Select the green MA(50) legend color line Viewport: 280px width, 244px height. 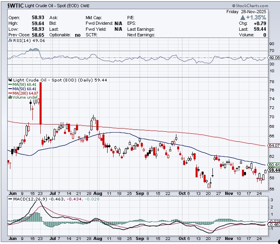pyautogui.click(x=11, y=85)
